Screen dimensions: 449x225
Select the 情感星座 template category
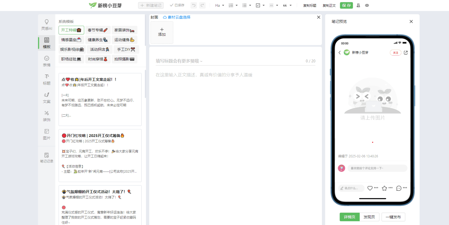coord(71,40)
